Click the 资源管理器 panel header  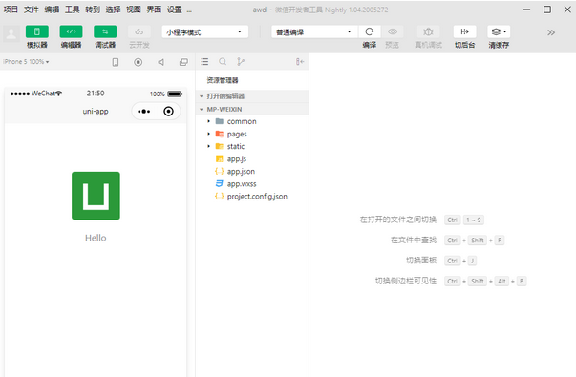(223, 80)
